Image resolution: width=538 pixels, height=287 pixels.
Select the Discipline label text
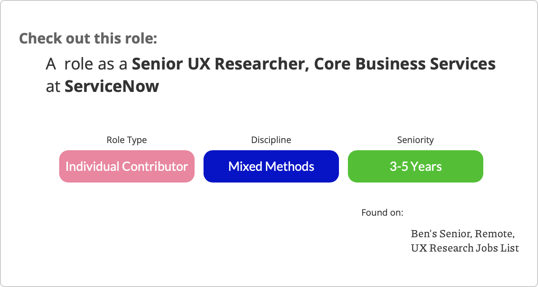[271, 140]
